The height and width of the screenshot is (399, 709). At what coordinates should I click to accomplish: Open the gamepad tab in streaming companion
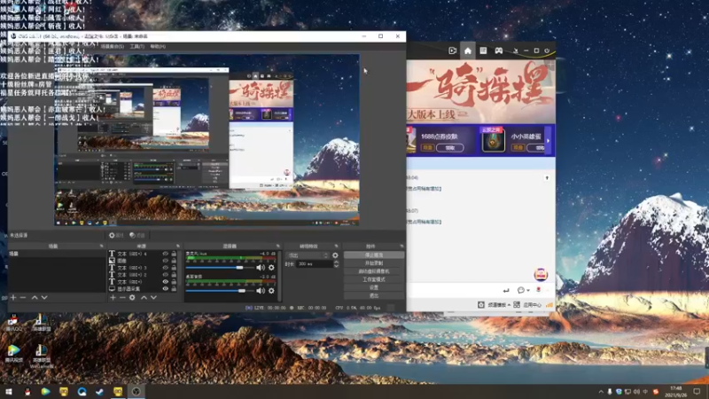click(x=498, y=51)
